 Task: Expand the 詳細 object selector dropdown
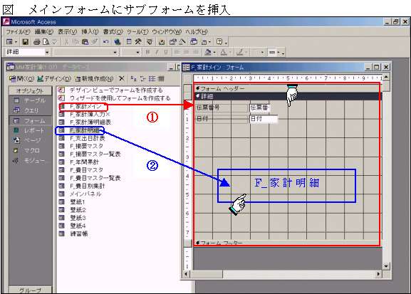point(47,52)
